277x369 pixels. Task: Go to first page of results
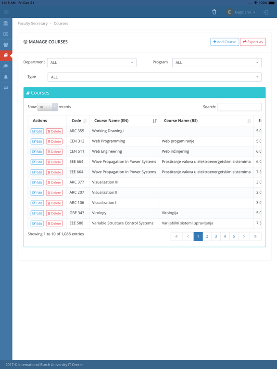click(x=176, y=236)
